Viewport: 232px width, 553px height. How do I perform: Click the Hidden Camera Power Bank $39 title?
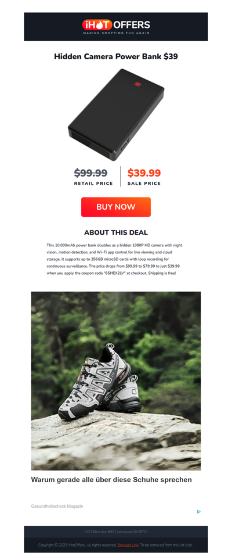116,56
